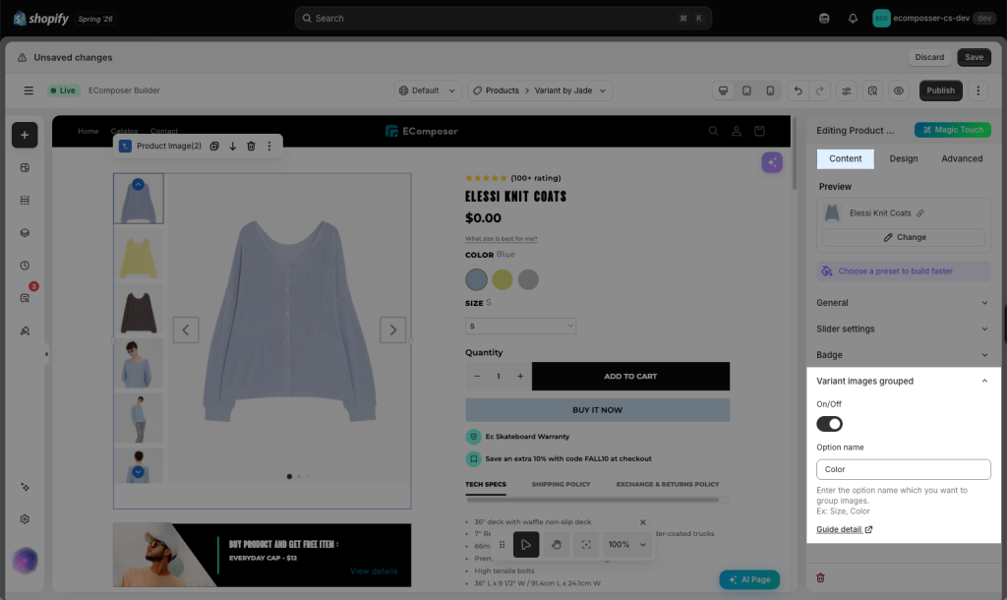Delete the Product Image element
The height and width of the screenshot is (600, 1007).
point(251,146)
